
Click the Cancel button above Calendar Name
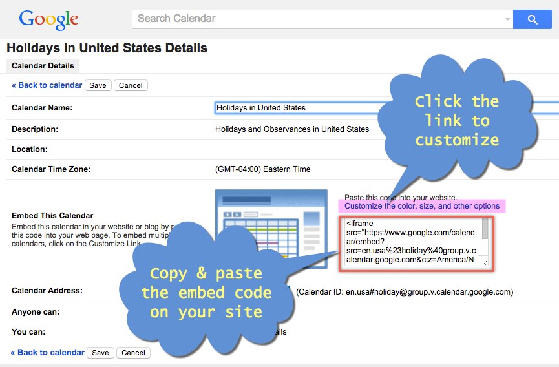pos(131,85)
